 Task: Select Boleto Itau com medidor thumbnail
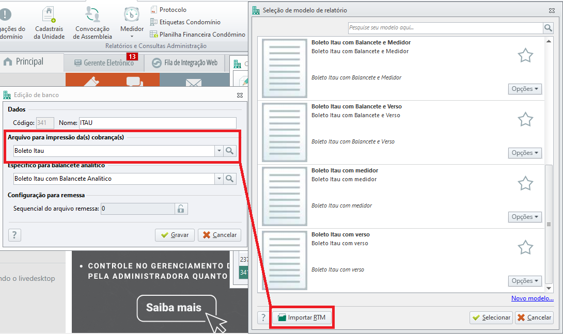tap(285, 196)
